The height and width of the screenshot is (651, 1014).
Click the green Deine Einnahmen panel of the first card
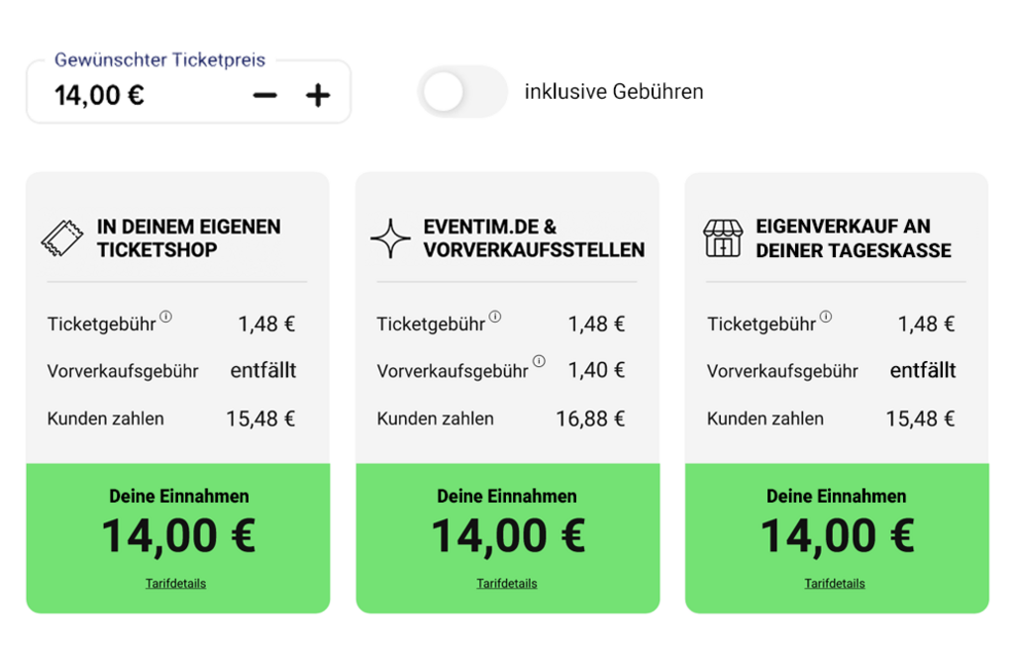177,534
